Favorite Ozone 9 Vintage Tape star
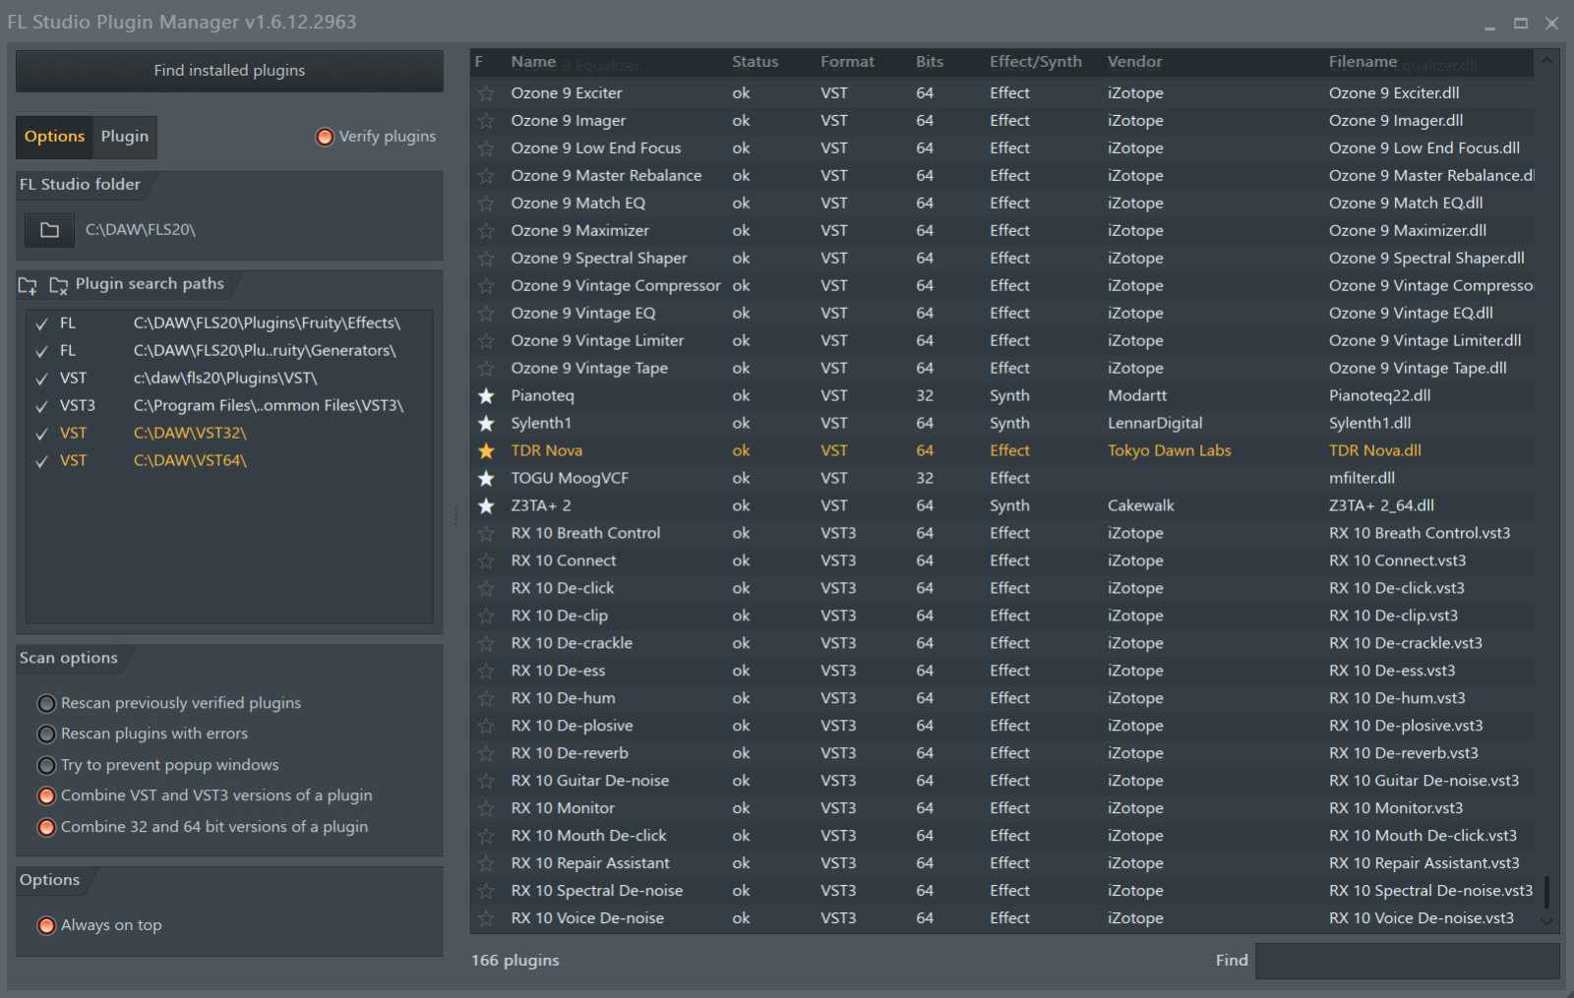The height and width of the screenshot is (998, 1574). pyautogui.click(x=486, y=369)
